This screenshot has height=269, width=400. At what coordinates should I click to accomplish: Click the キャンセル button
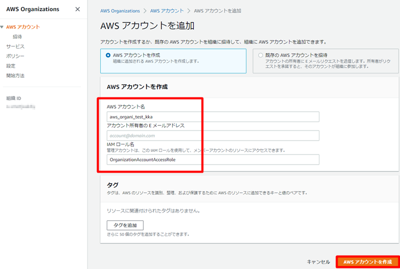point(318,262)
